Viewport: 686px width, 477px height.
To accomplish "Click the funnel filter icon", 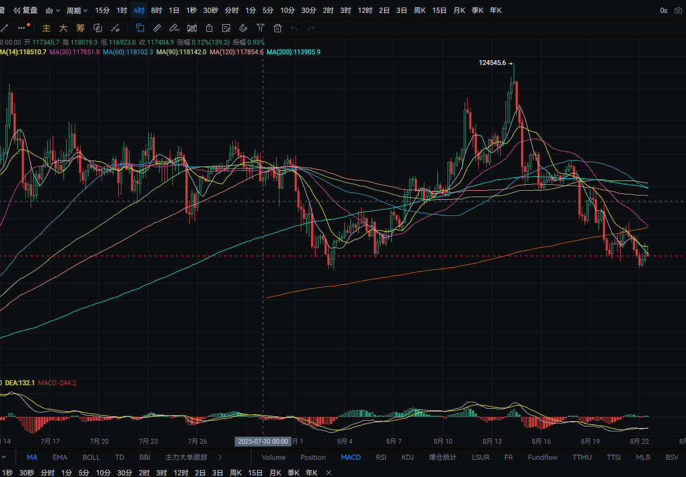I will click(x=261, y=28).
